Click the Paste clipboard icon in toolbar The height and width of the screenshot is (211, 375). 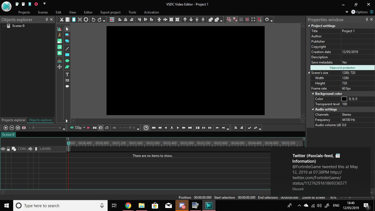[x=74, y=20]
